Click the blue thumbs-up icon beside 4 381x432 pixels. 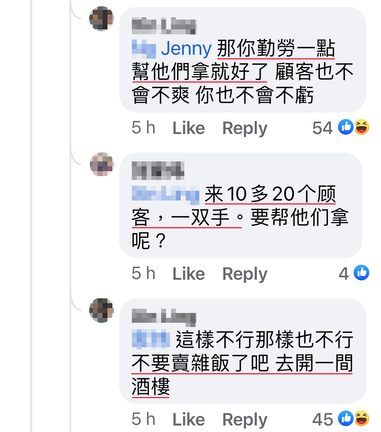click(x=361, y=273)
